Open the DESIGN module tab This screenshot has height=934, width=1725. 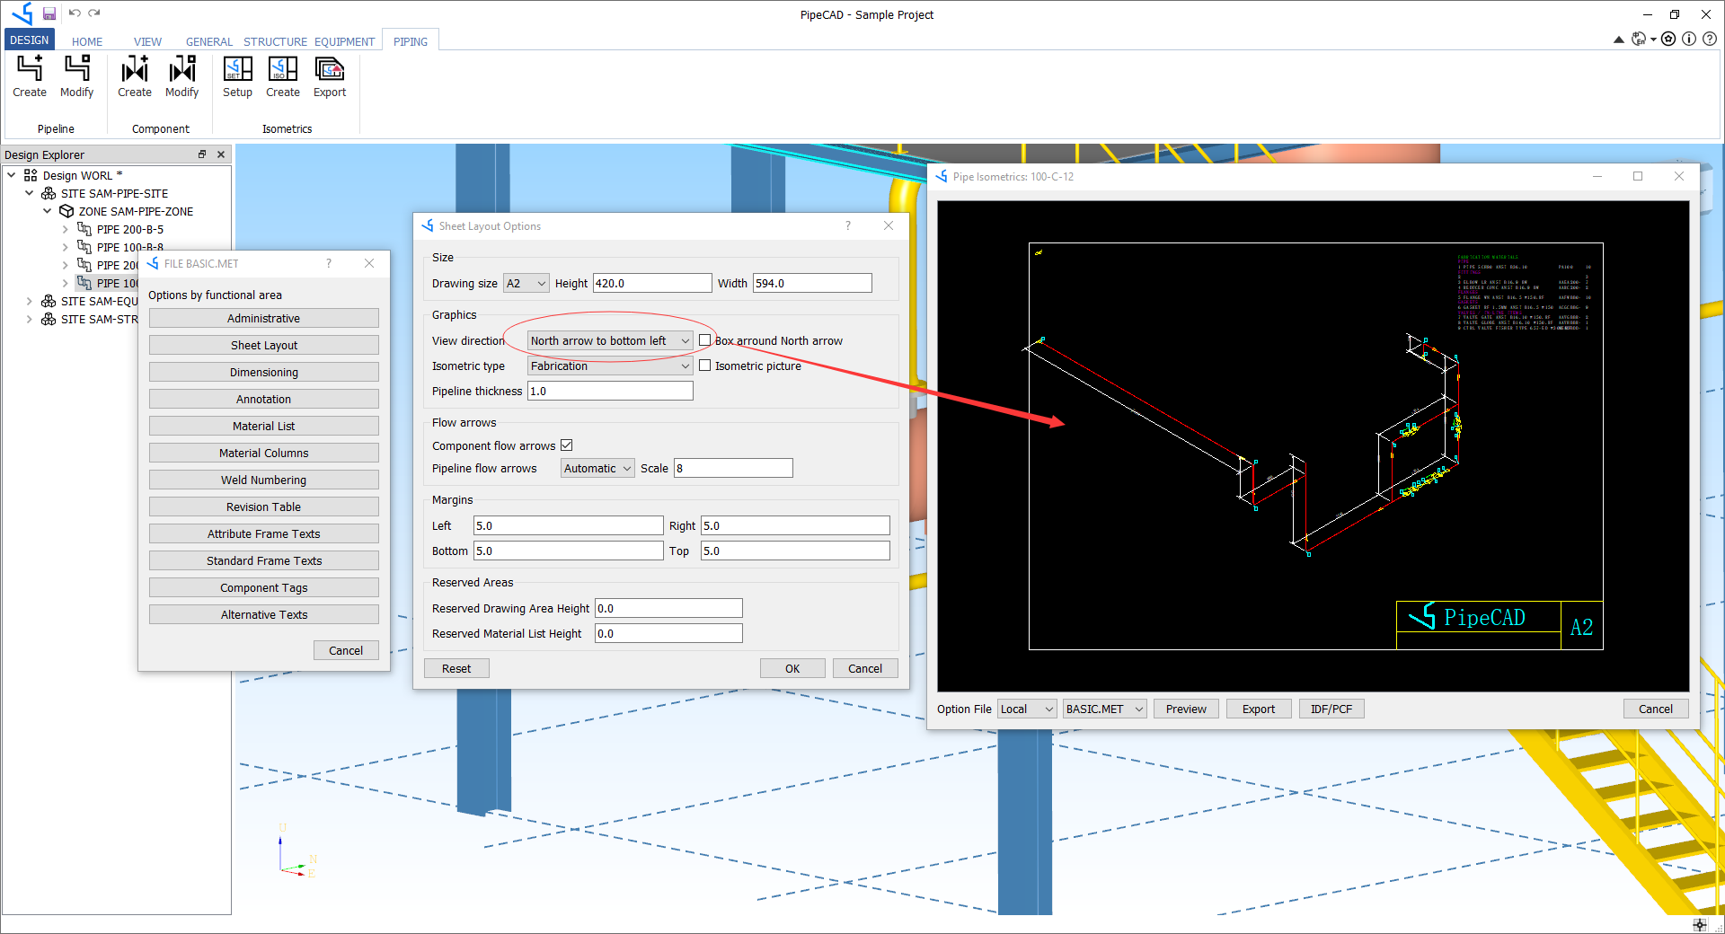(x=30, y=40)
